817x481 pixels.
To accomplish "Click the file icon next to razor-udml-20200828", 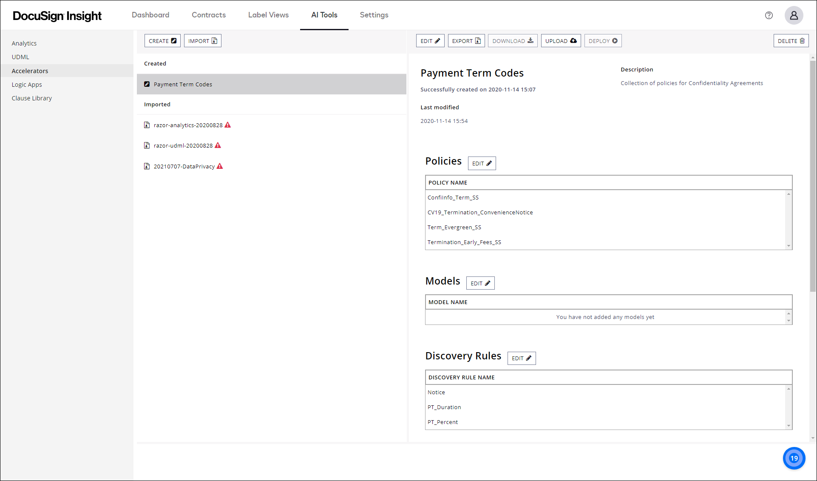I will [147, 145].
